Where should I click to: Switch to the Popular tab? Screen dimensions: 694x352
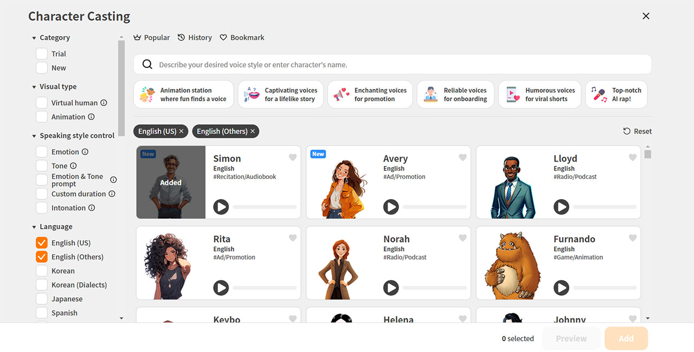[x=152, y=38]
